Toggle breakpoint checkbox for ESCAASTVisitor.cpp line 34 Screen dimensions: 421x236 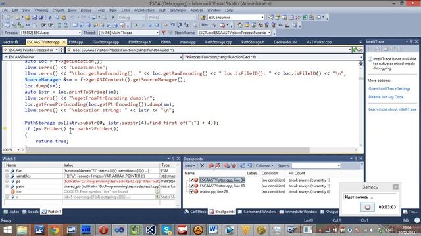191,180
